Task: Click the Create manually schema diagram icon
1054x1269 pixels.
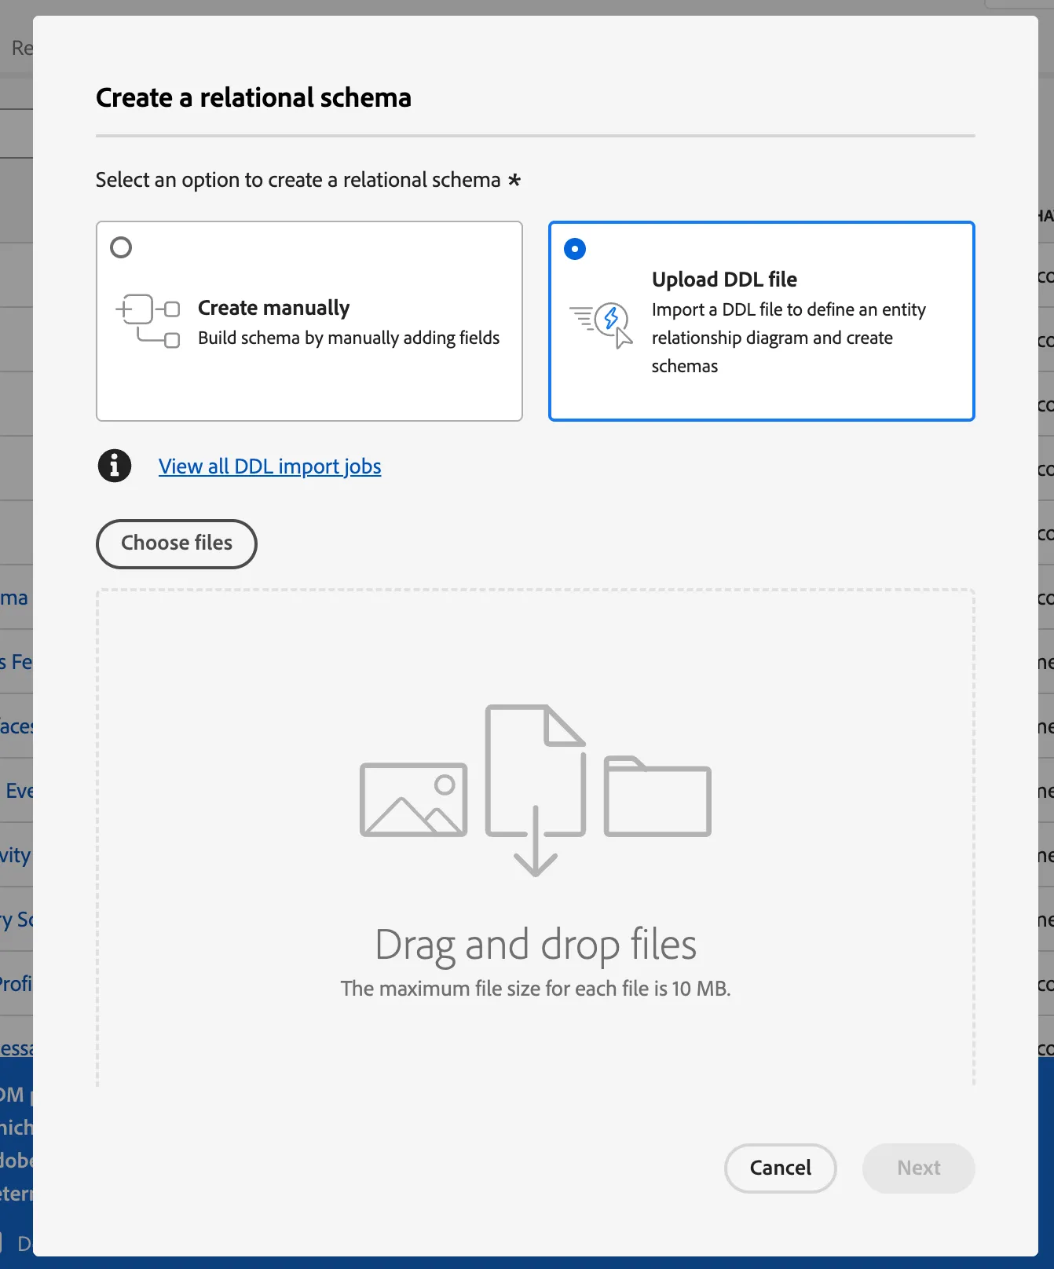Action: click(148, 320)
